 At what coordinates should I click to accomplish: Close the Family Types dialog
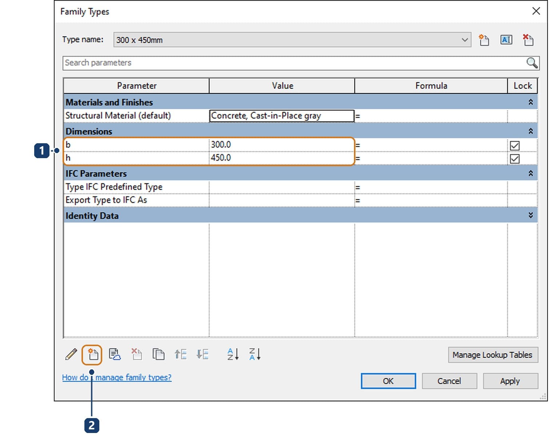coord(536,11)
